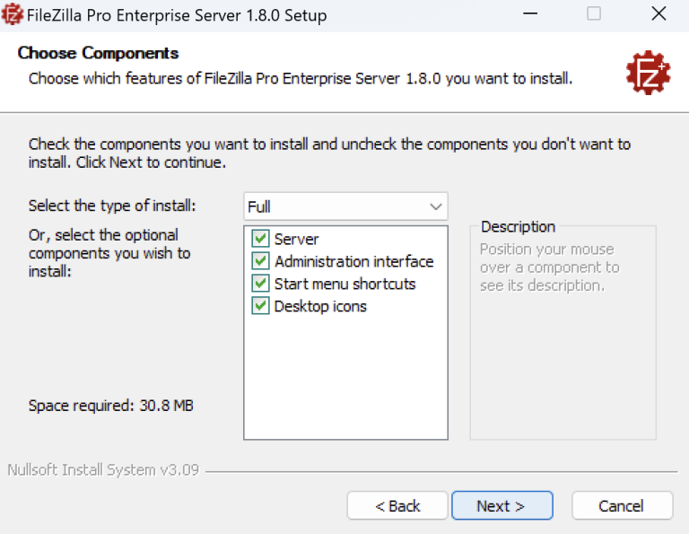Click the Next > button

click(x=501, y=506)
